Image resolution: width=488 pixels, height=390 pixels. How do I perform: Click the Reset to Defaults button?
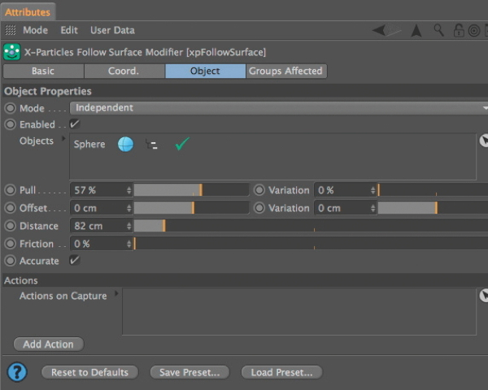tap(89, 372)
